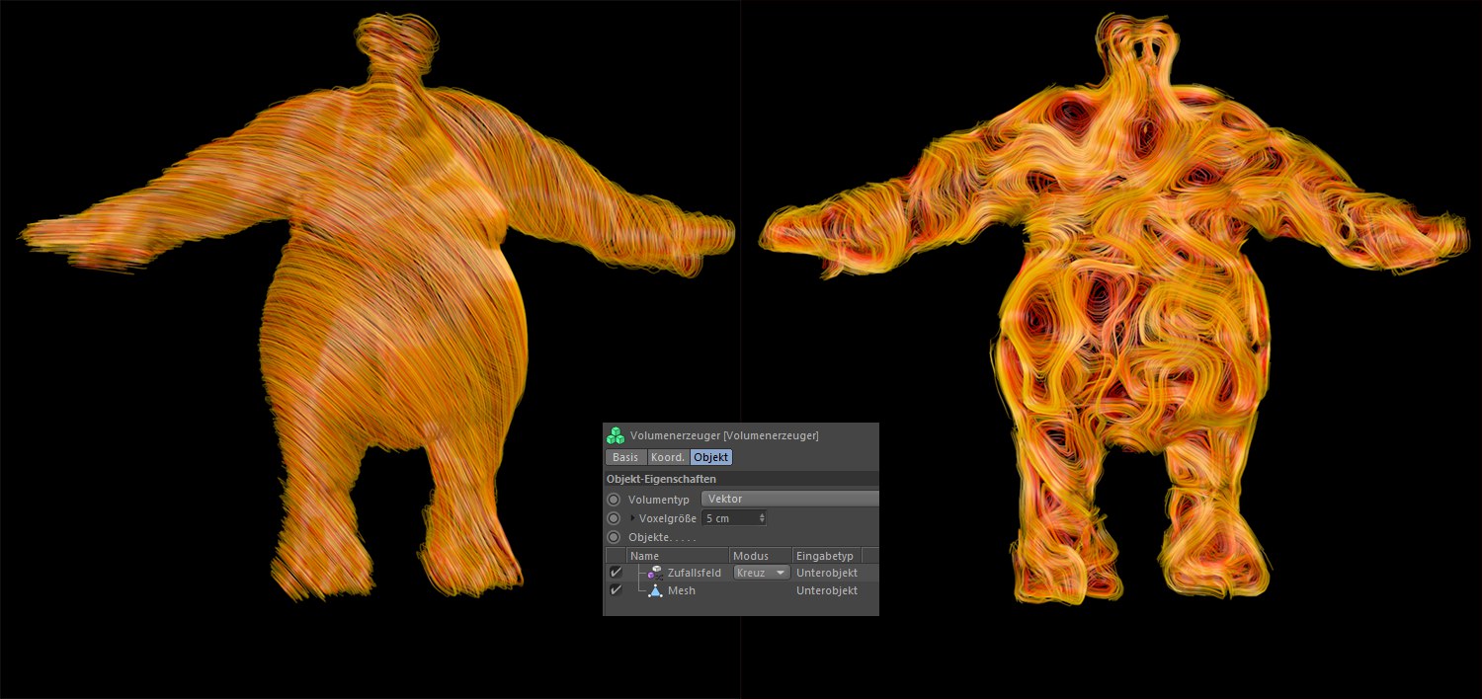The width and height of the screenshot is (1482, 699).
Task: Click the green Volumenerzeuger cubes icon
Action: (616, 435)
